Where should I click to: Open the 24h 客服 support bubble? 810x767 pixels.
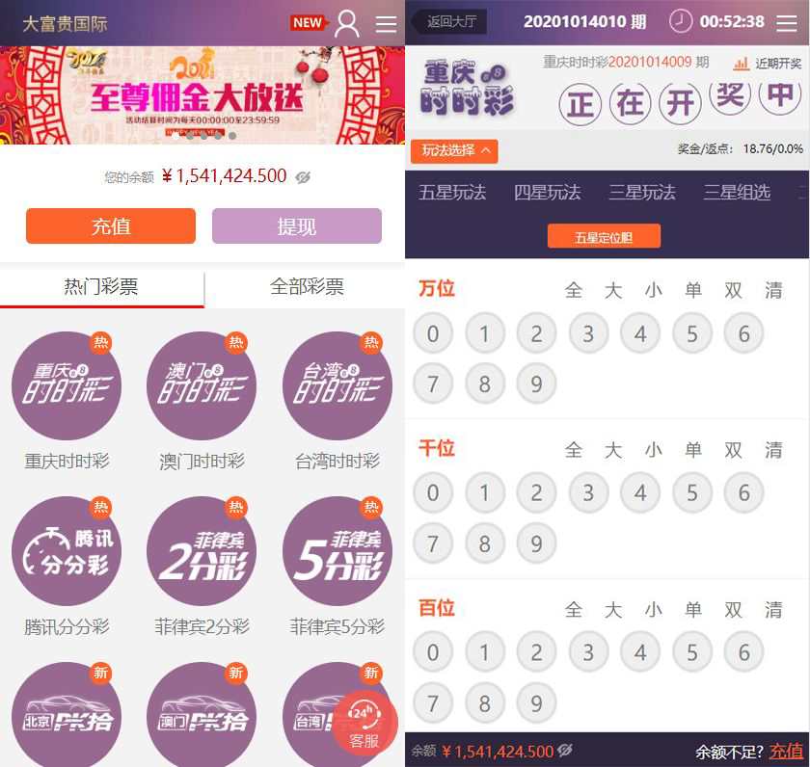coord(364,725)
